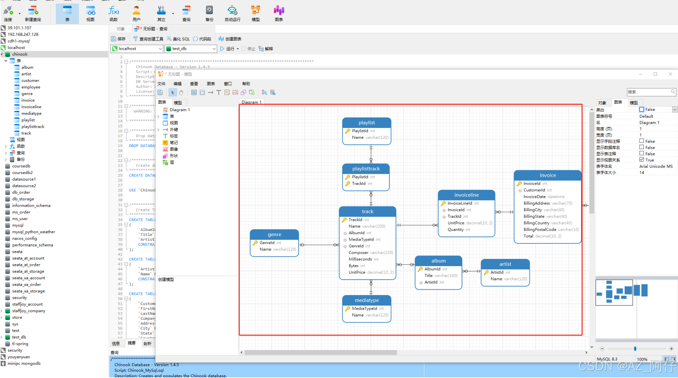
Task: Click the model save disk icon
Action: (160, 93)
